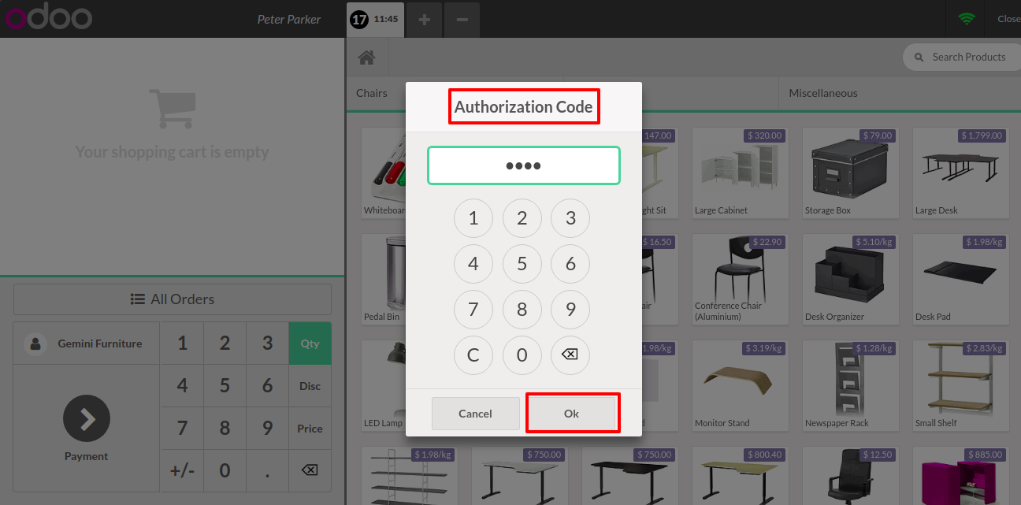The image size is (1021, 505).
Task: Select order 17 tab
Action: [x=375, y=19]
